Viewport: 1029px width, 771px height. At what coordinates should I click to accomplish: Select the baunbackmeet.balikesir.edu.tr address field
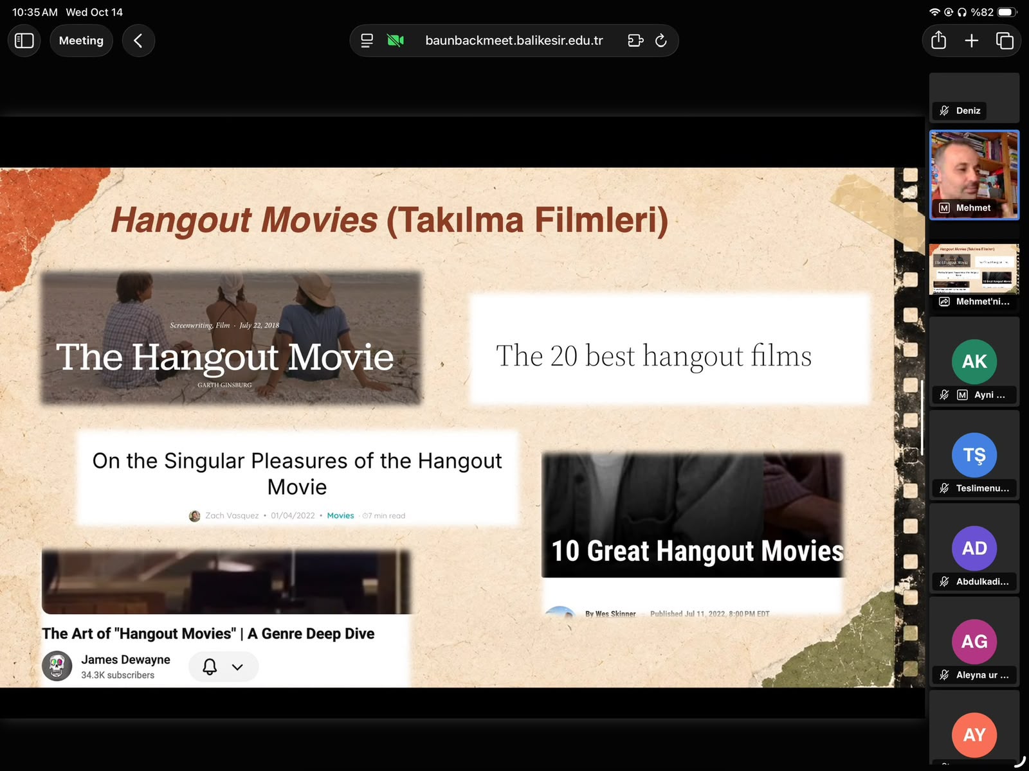pyautogui.click(x=514, y=40)
